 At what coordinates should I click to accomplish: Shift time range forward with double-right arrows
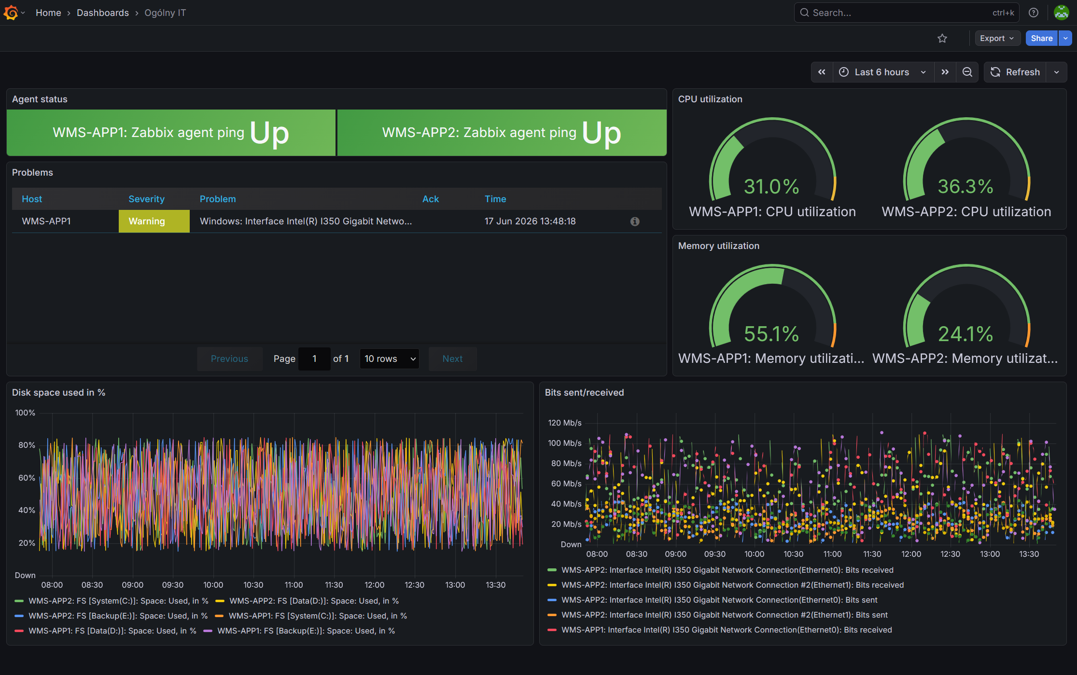[945, 72]
